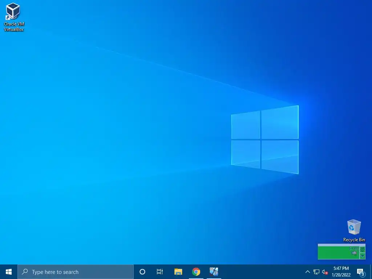372x279 pixels.
Task: Open the Windows Start menu
Action: click(9, 272)
